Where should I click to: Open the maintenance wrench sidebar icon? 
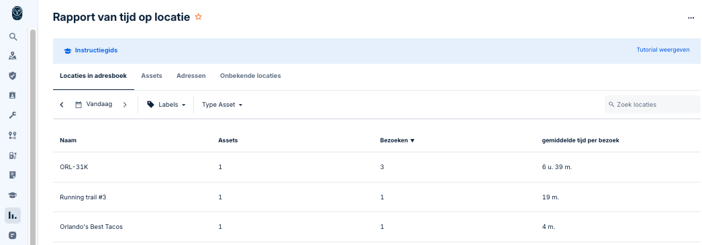pyautogui.click(x=13, y=115)
